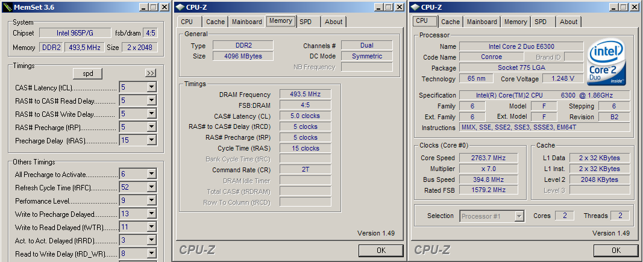643x262 pixels.
Task: Click the Channels # Dual value
Action: pyautogui.click(x=366, y=46)
